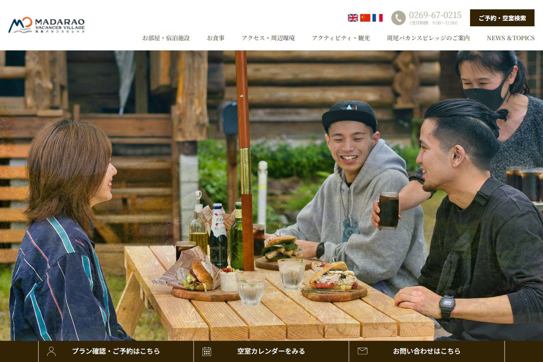Go to NEWS & TOPICS

pos(511,38)
